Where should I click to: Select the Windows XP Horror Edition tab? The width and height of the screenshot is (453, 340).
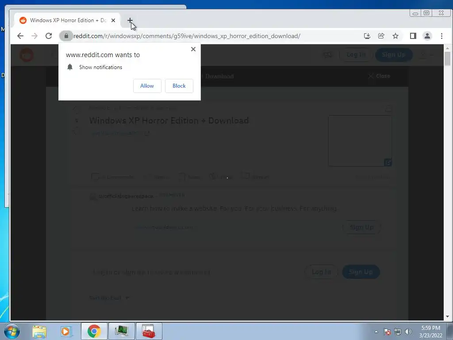click(x=67, y=20)
